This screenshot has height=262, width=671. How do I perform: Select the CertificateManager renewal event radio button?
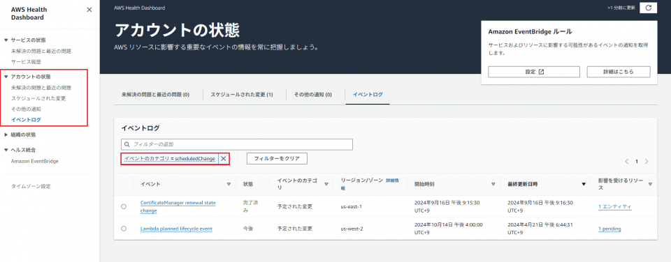124,206
